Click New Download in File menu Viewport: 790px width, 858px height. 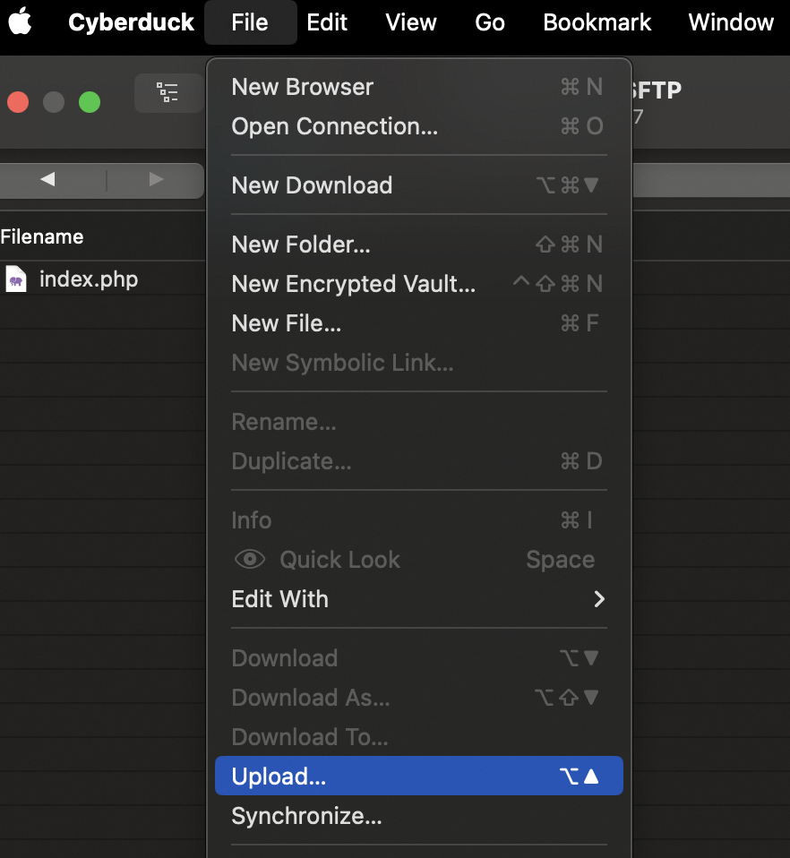click(312, 185)
